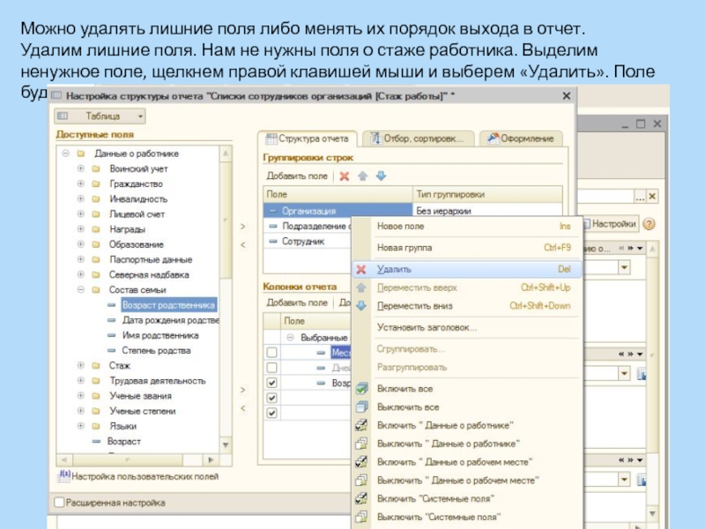The image size is (705, 529).
Task: Click the Настройка пользовательских полей function icon
Action: (63, 475)
